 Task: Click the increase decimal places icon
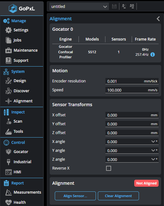[x=132, y=6]
